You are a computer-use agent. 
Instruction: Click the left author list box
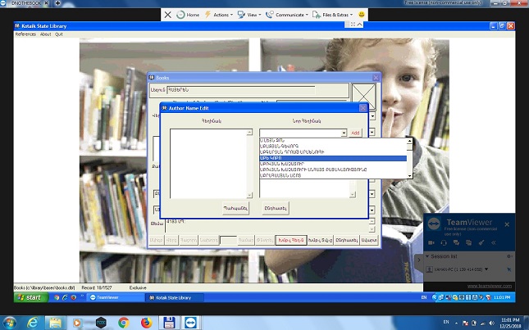tap(212, 163)
